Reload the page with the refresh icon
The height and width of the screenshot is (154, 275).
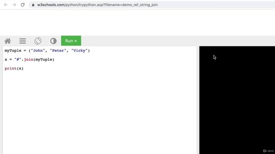click(23, 5)
